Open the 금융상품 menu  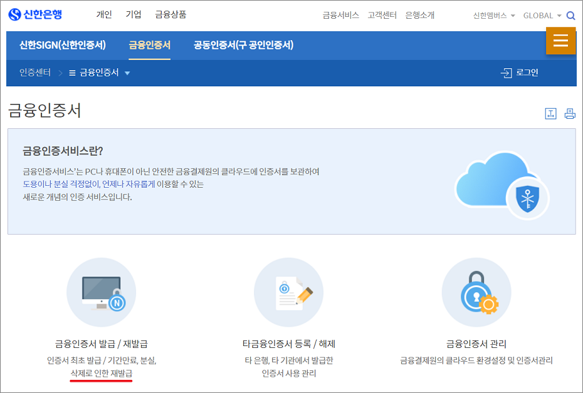tap(171, 14)
